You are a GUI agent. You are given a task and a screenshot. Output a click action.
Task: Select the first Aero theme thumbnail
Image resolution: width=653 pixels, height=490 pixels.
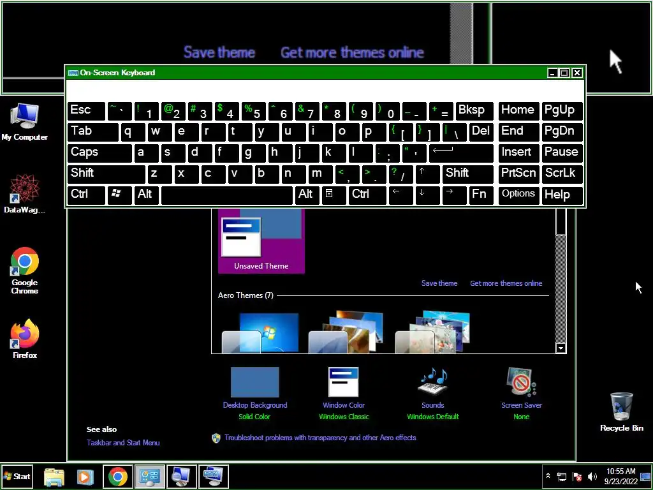pyautogui.click(x=261, y=332)
